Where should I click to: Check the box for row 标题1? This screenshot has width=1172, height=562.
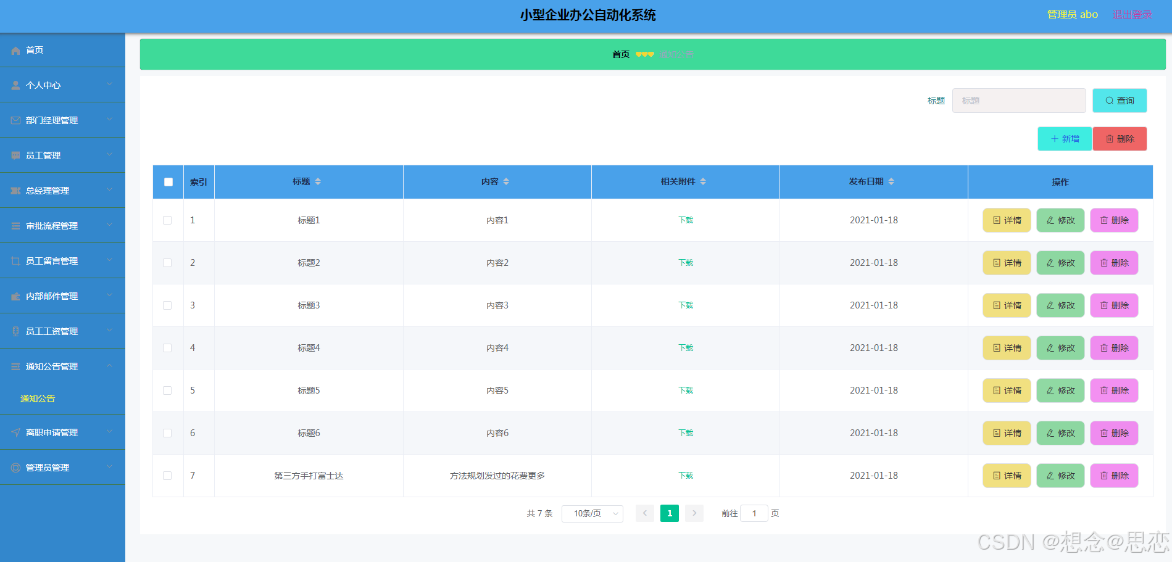tap(167, 220)
